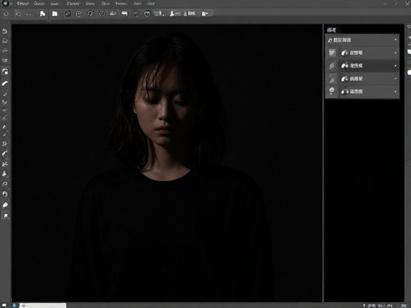The width and height of the screenshot is (411, 308).
Task: Click the bottom layer's round lightbulb-like thumbnail
Action: (x=332, y=90)
